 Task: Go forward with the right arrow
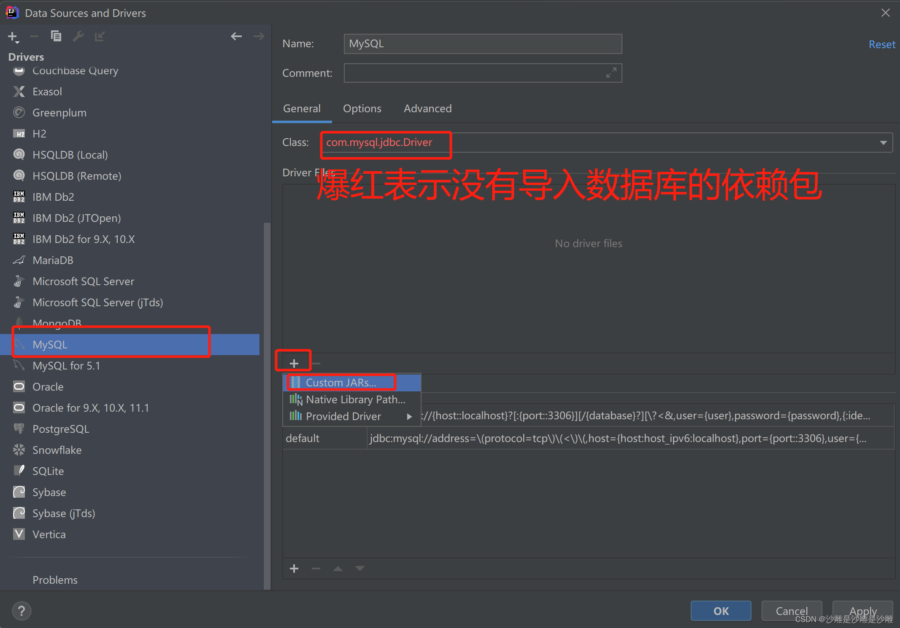click(x=259, y=37)
